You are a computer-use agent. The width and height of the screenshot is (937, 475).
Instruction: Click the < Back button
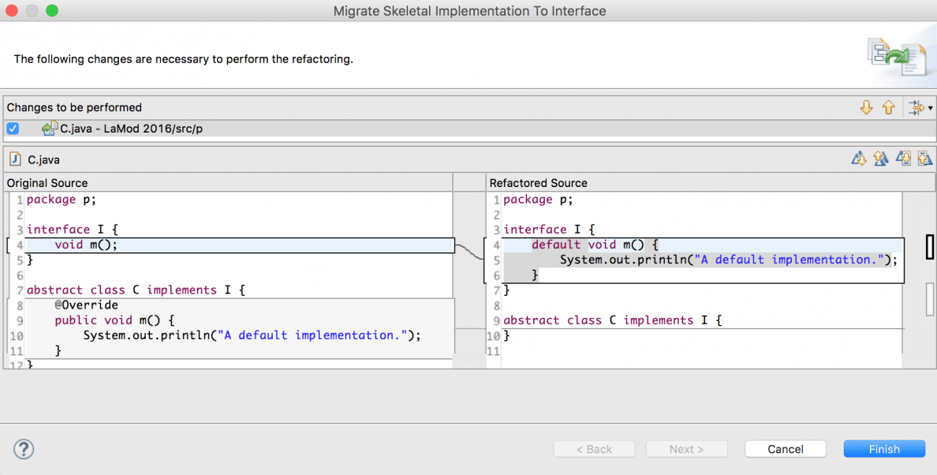coord(594,449)
